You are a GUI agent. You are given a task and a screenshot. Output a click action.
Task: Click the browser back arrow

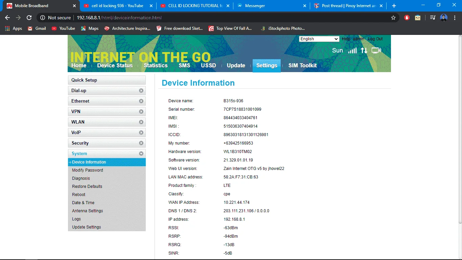click(7, 18)
